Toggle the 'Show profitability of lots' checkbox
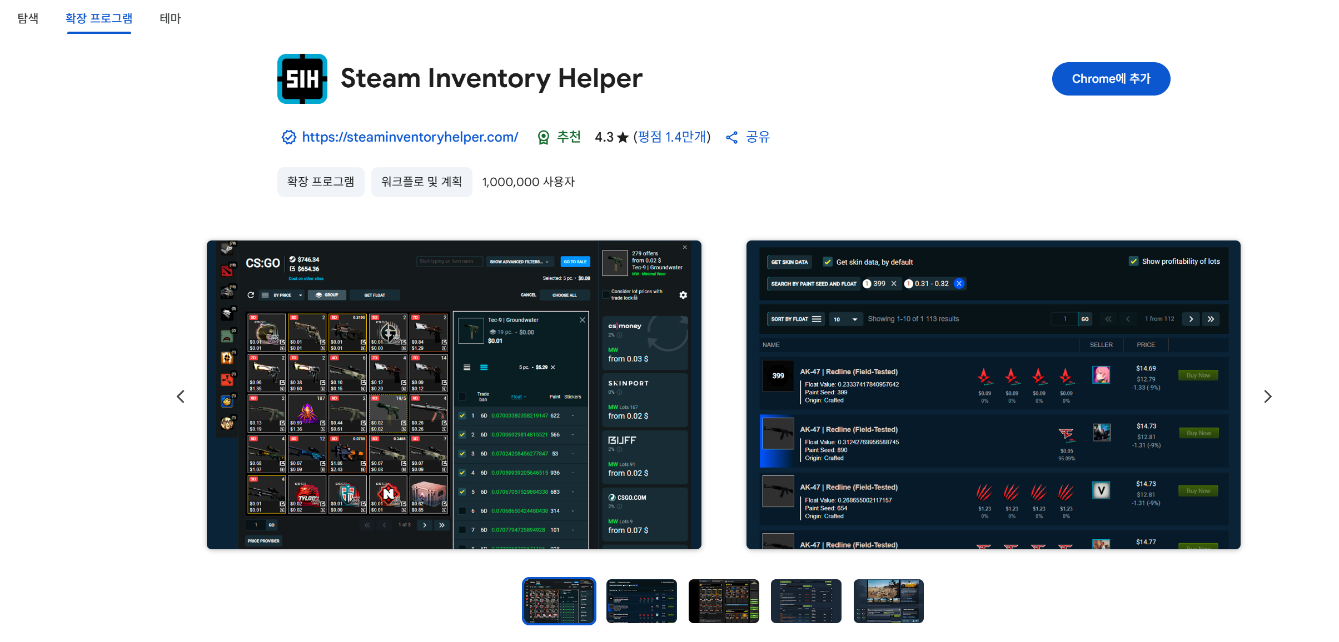This screenshot has width=1339, height=642. tap(1133, 262)
